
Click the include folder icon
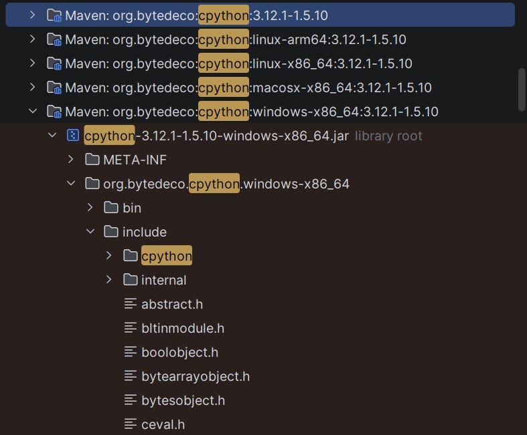pyautogui.click(x=111, y=232)
